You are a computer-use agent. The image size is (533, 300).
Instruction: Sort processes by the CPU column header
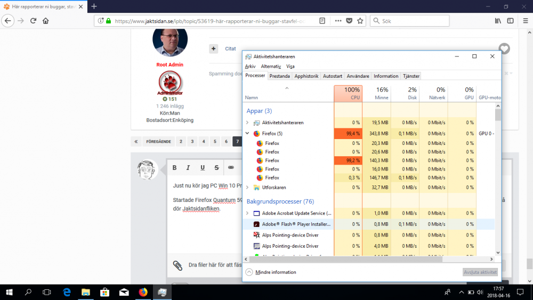(348, 94)
